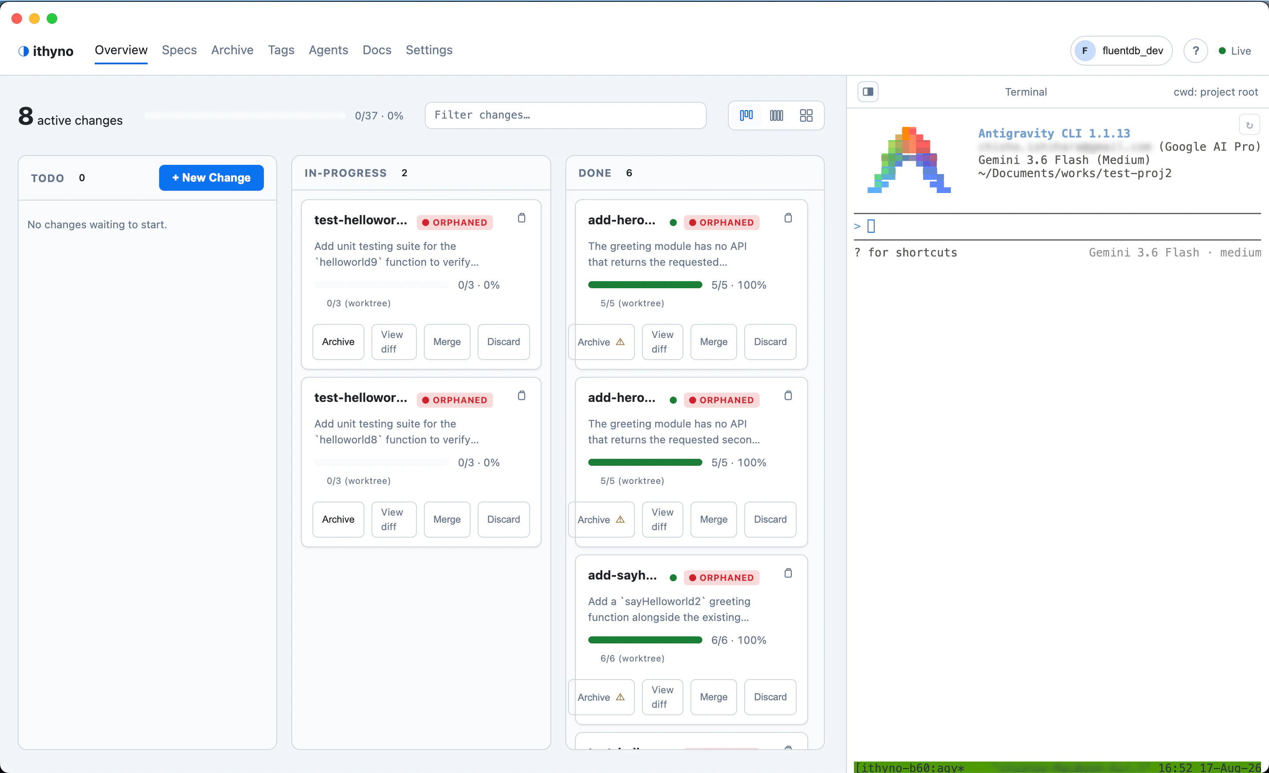Click the terminal refresh icon
This screenshot has height=773, width=1269.
click(x=1249, y=125)
